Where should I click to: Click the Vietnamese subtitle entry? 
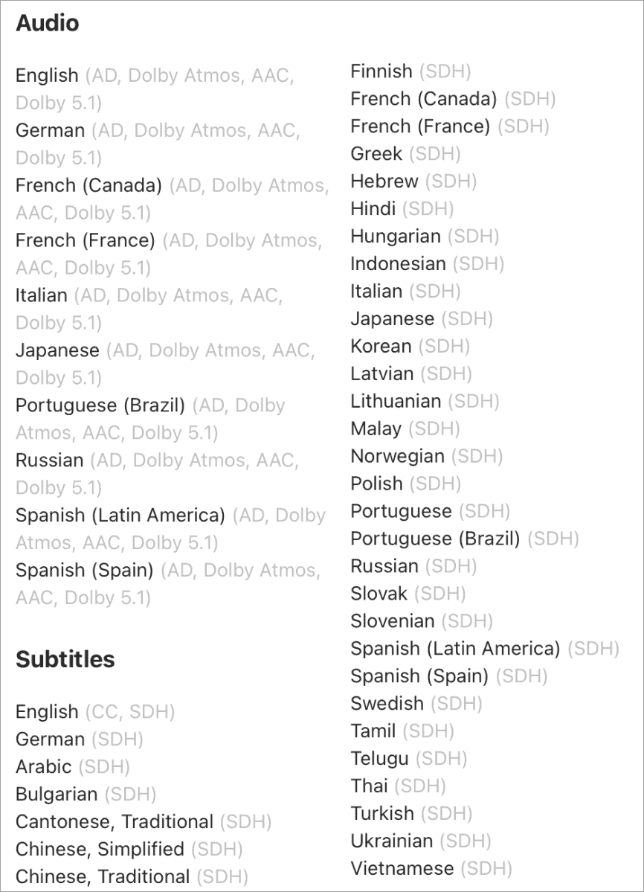pyautogui.click(x=402, y=869)
